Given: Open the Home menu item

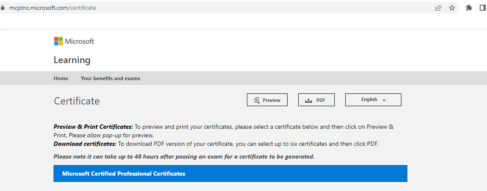Looking at the screenshot, I should click(x=61, y=78).
